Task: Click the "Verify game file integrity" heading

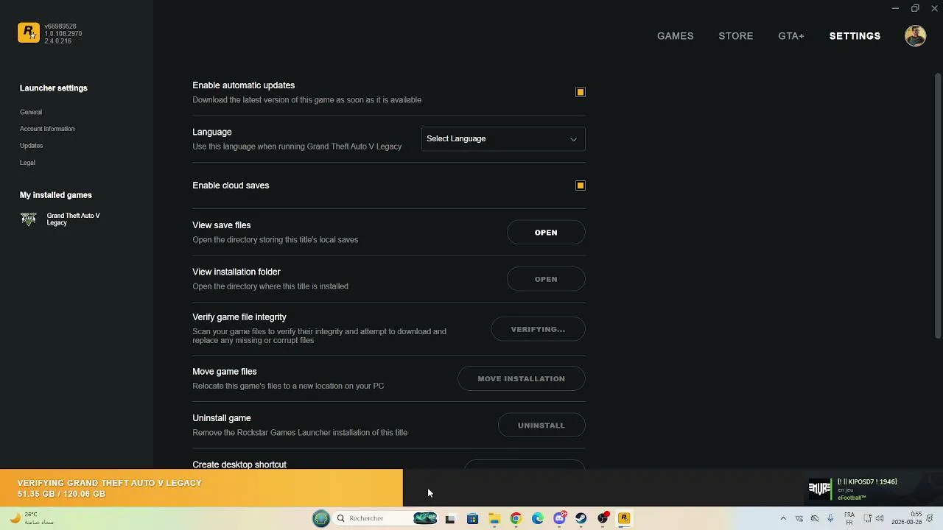Action: (239, 317)
